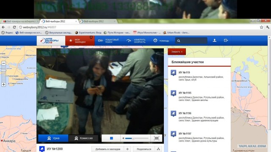Click the ballot icon beside ИУ №1196
The image size is (271, 152).
[x=173, y=114]
